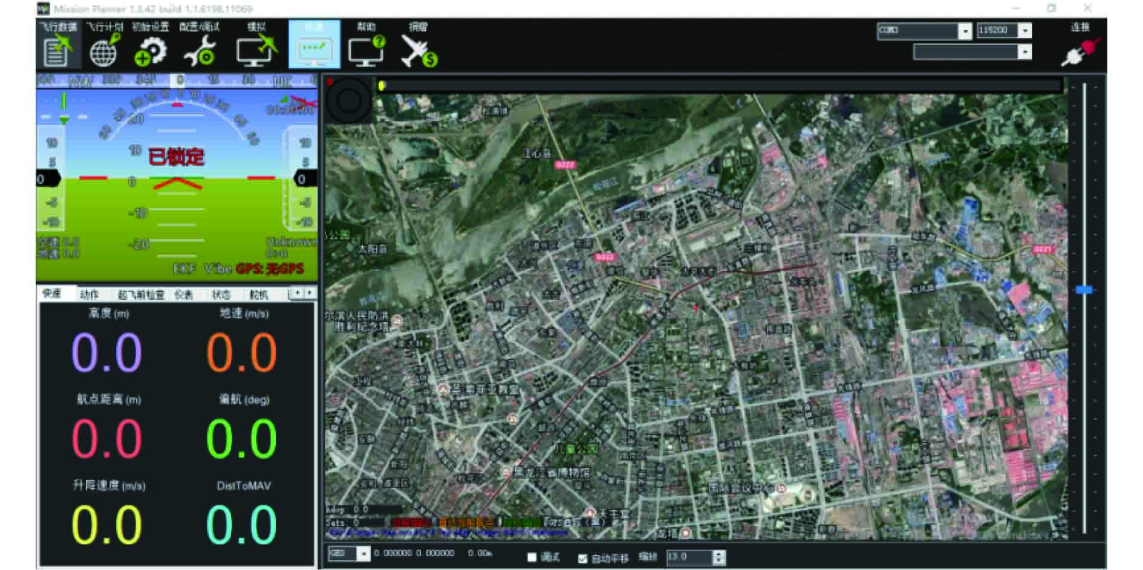The height and width of the screenshot is (570, 1143).
Task: Open 模拟 simulation monitor icon
Action: pyautogui.click(x=256, y=47)
